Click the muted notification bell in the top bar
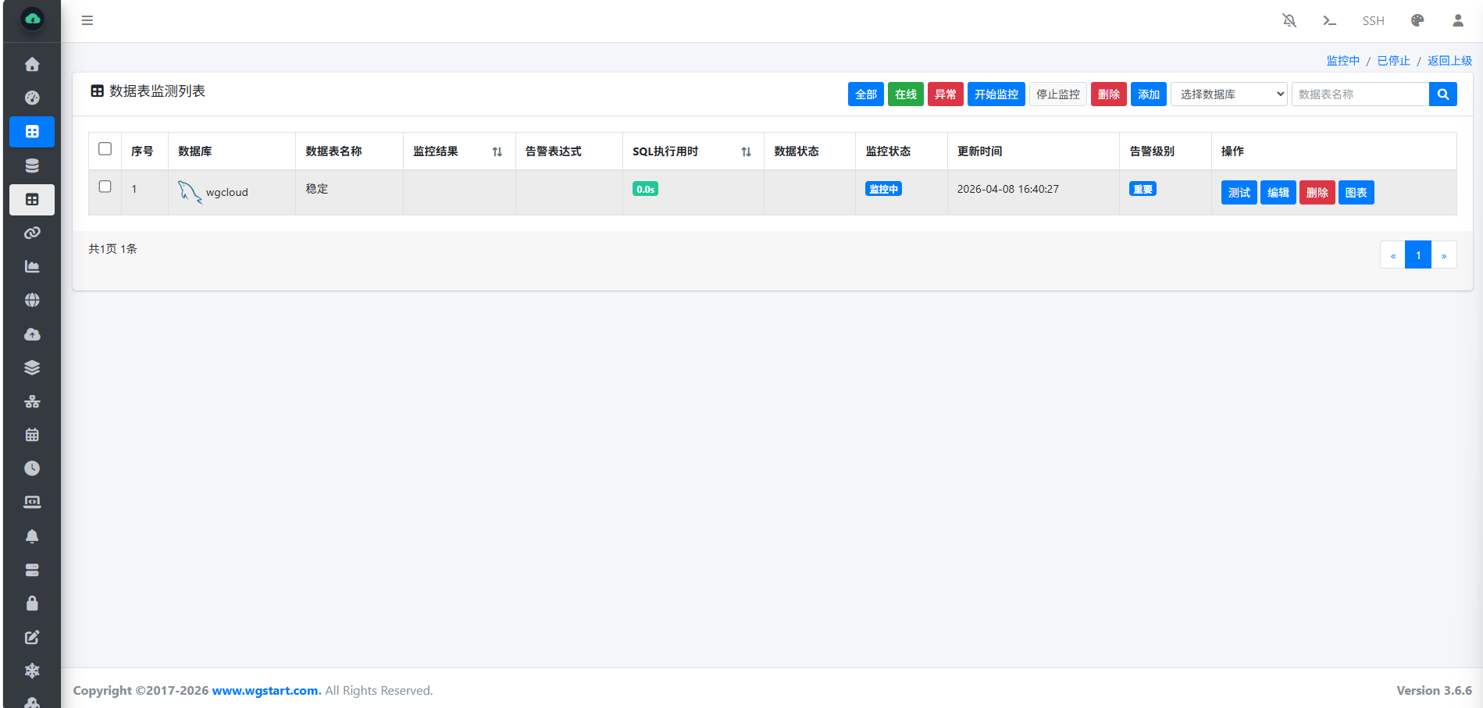This screenshot has height=708, width=1483. (1289, 20)
